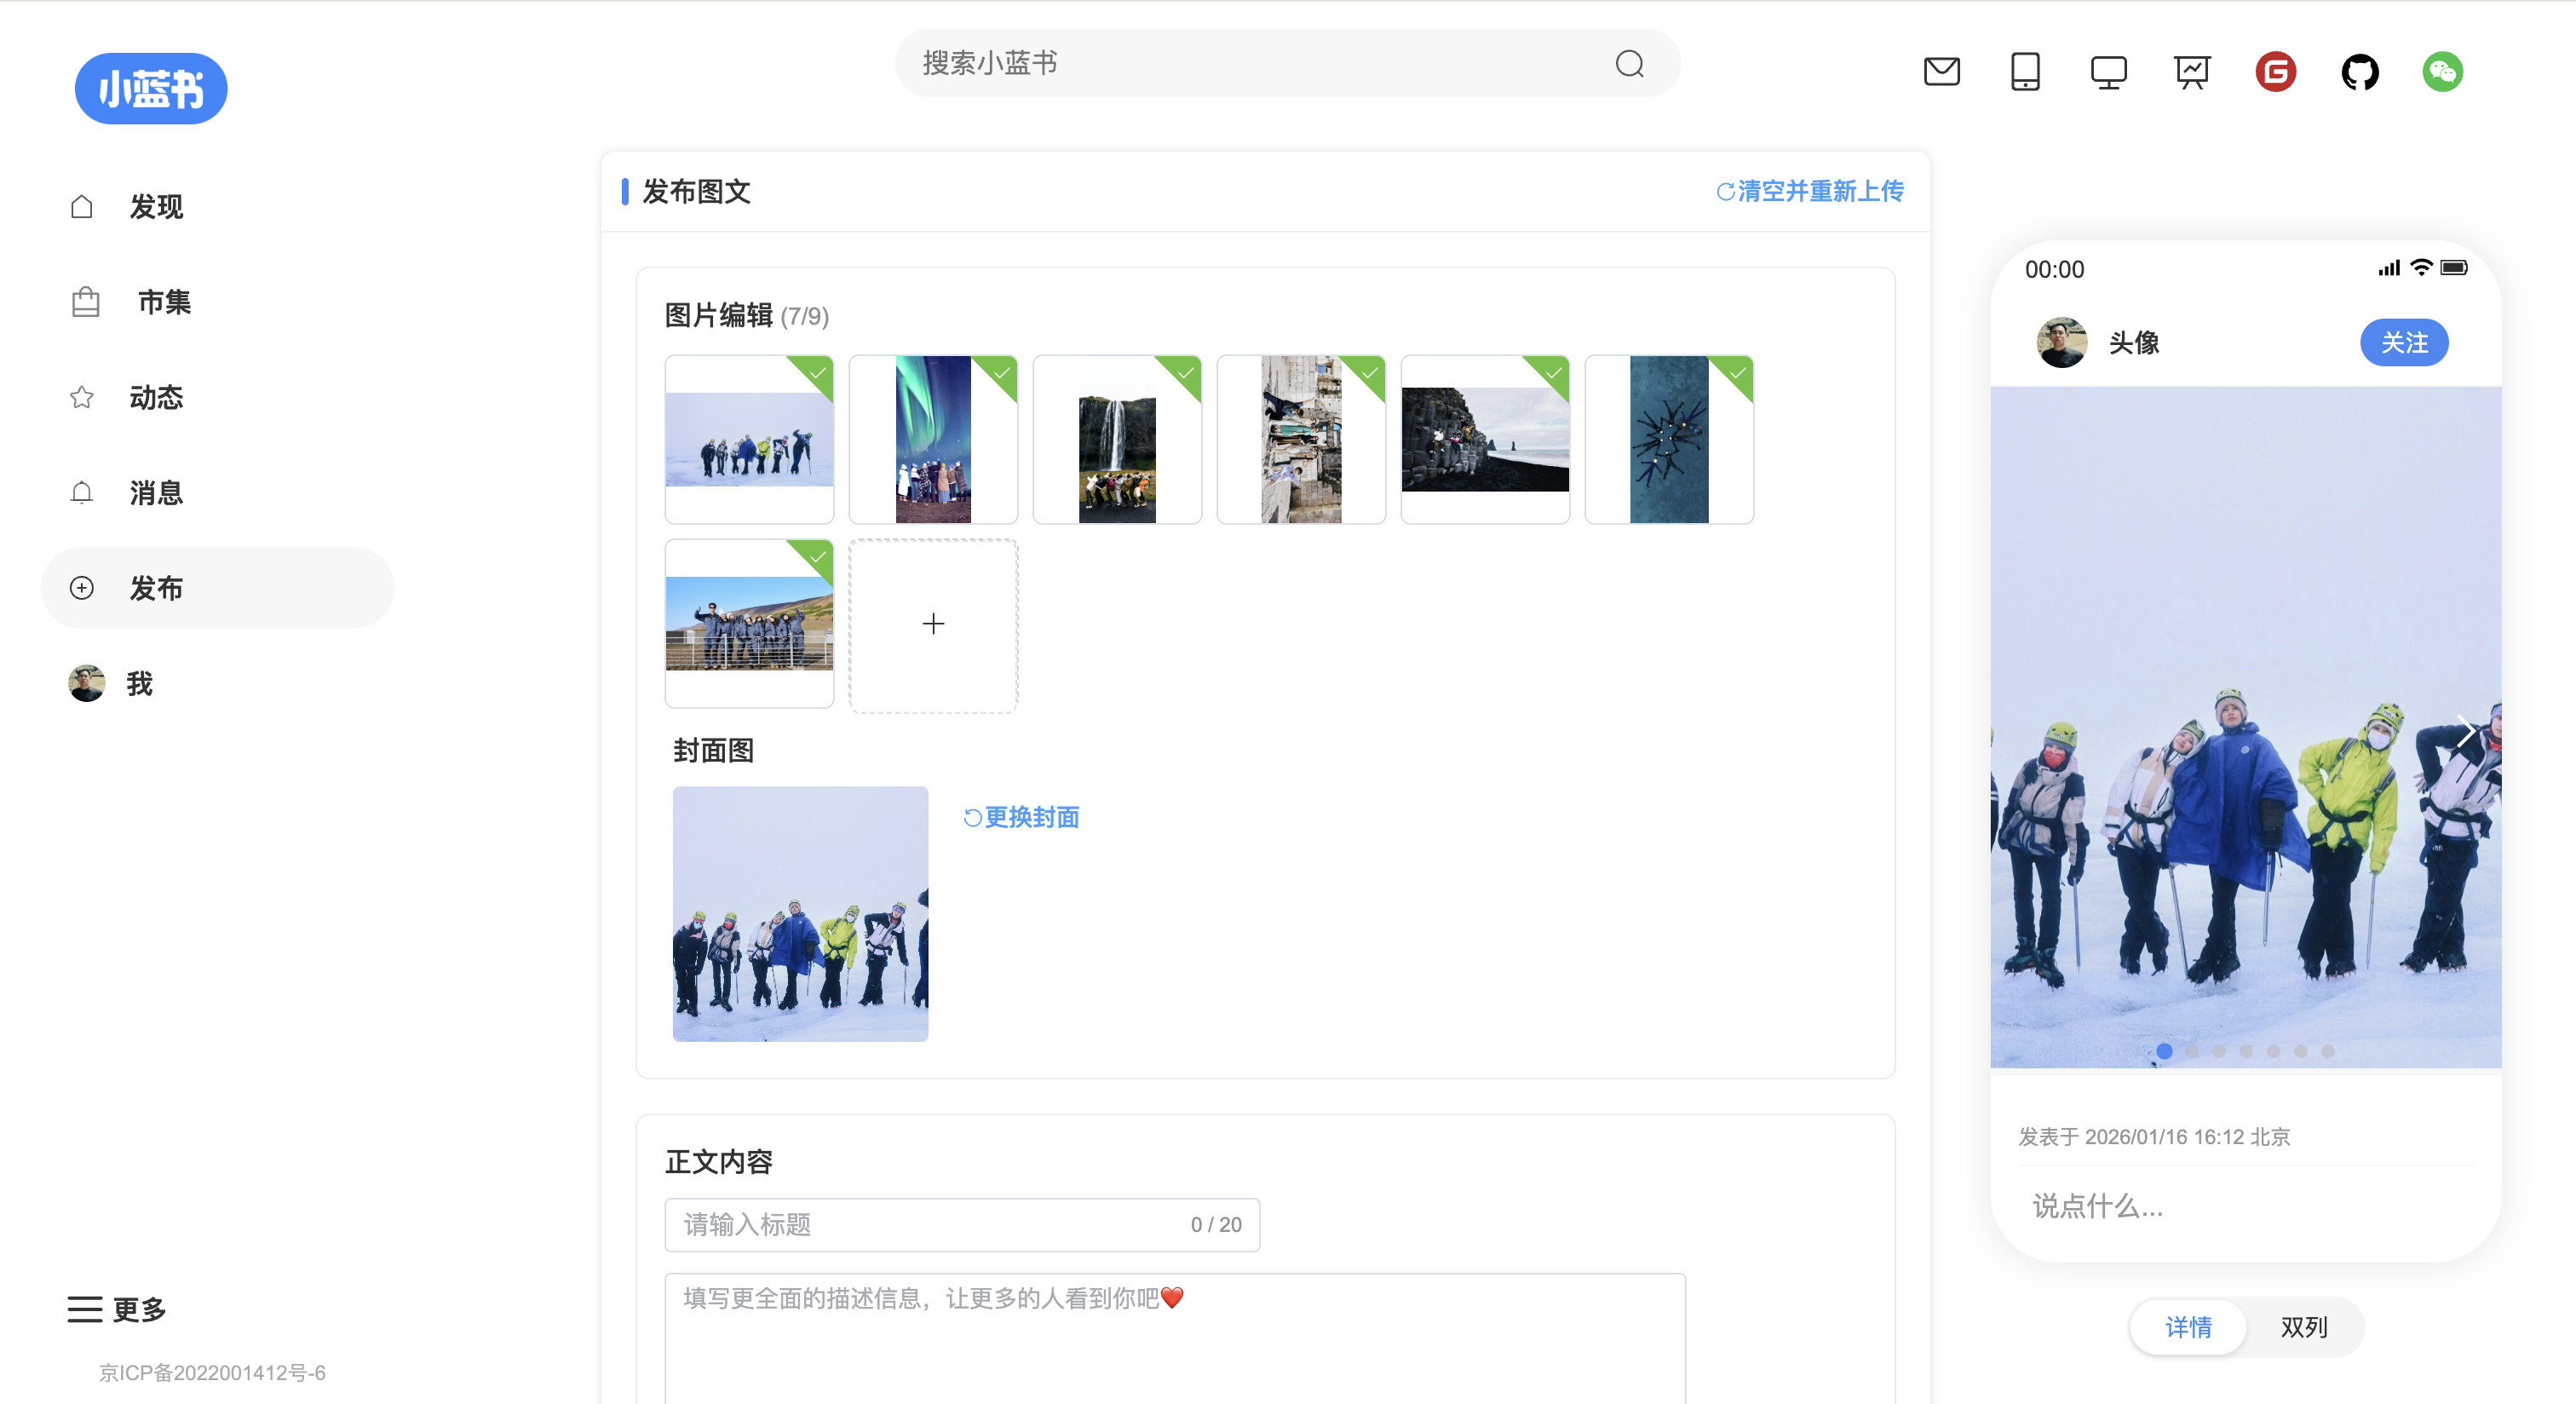This screenshot has width=2576, height=1404.
Task: Open the GitHub icon link
Action: coord(2359,72)
